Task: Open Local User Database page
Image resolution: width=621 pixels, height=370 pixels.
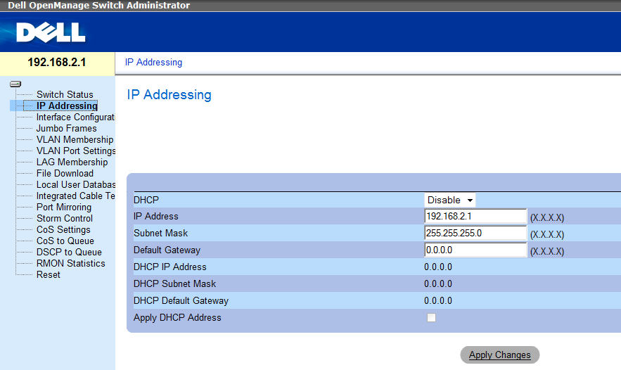Action: point(76,184)
